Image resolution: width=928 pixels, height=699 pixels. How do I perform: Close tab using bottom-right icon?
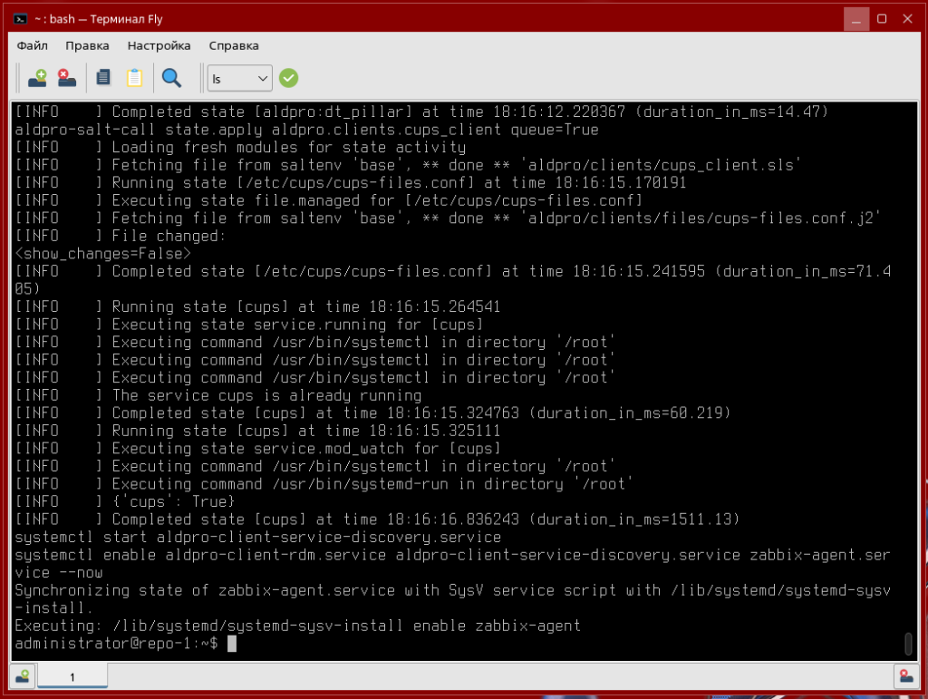click(904, 675)
